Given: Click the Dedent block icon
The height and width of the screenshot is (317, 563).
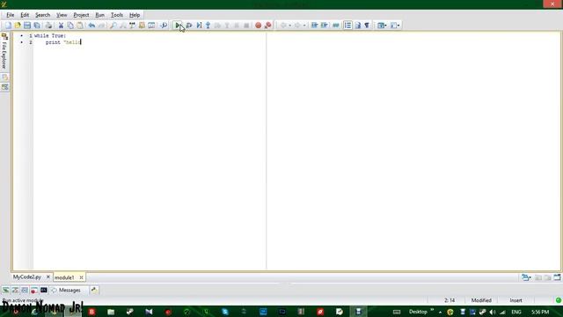Looking at the screenshot, I should pos(325,26).
